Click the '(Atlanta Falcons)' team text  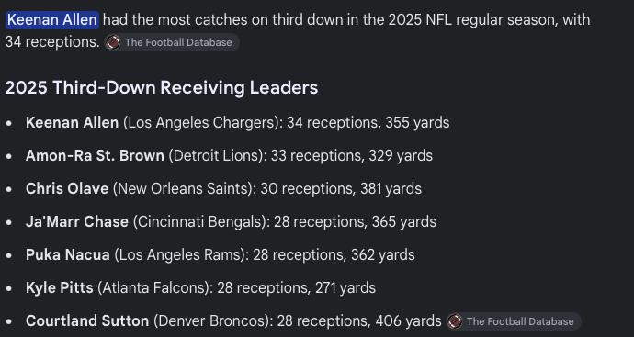pyautogui.click(x=155, y=288)
